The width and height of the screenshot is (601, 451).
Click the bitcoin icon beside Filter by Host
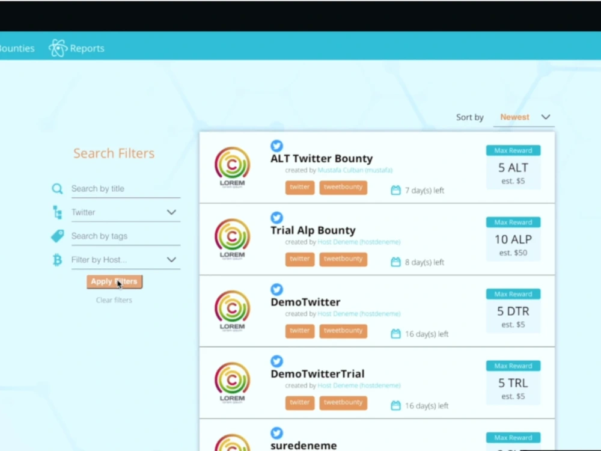coord(57,260)
